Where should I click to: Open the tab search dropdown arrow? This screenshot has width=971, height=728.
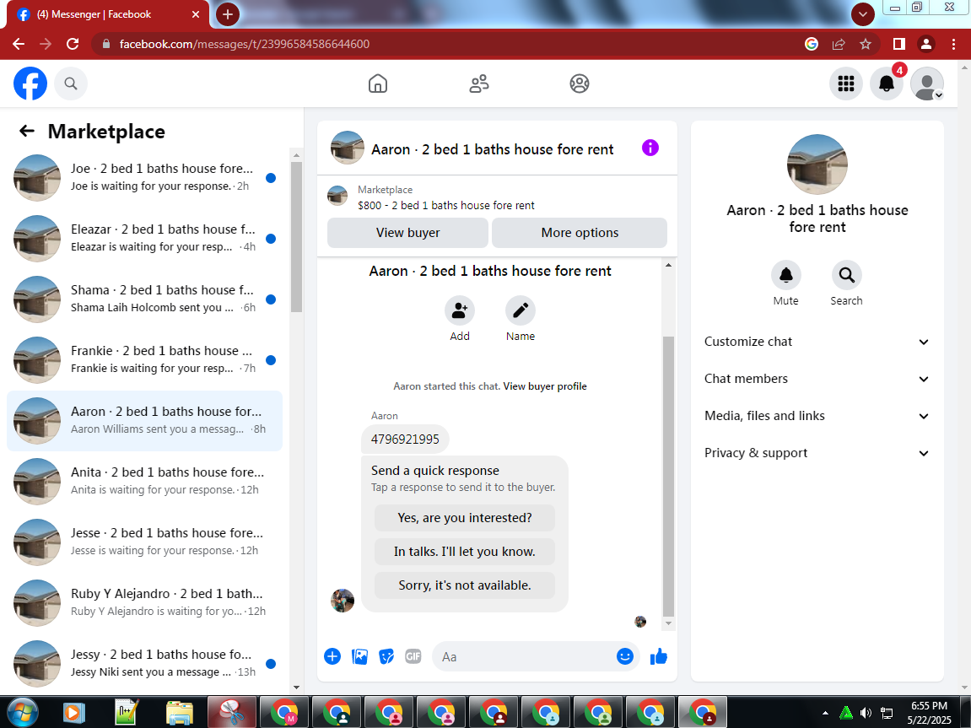click(x=863, y=13)
